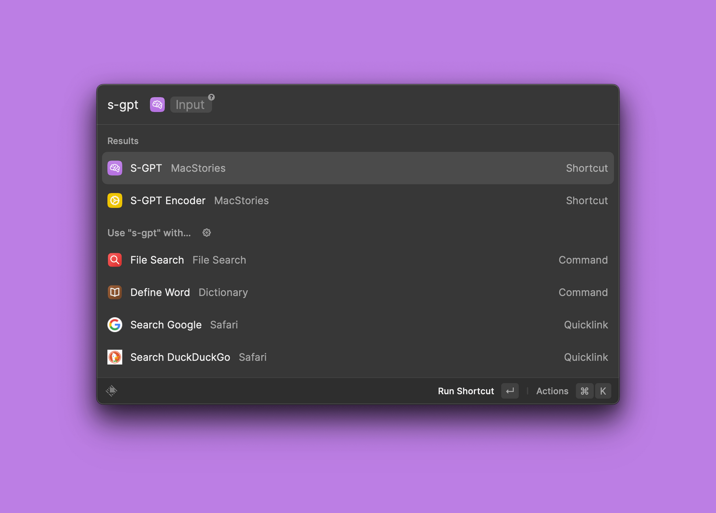Select S-GPT Encoder from results
Screen dimensions: 716x513
[358, 201]
